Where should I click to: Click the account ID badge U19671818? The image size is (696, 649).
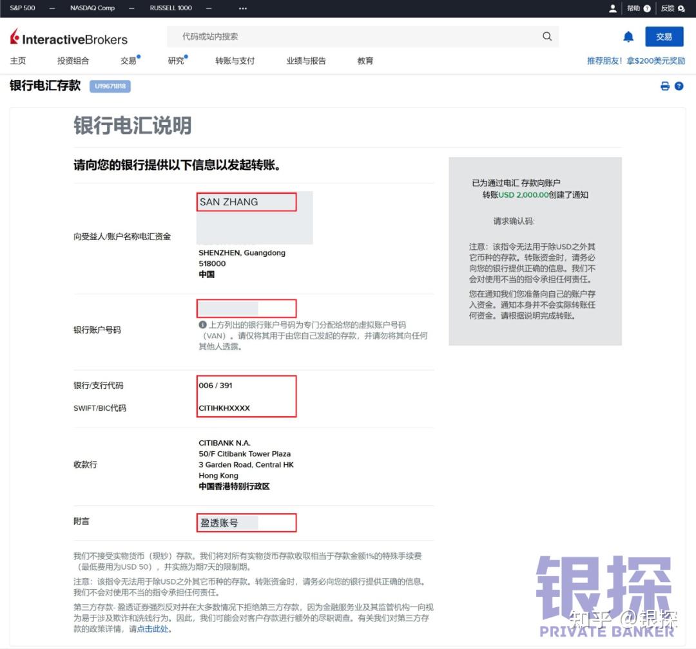(110, 86)
